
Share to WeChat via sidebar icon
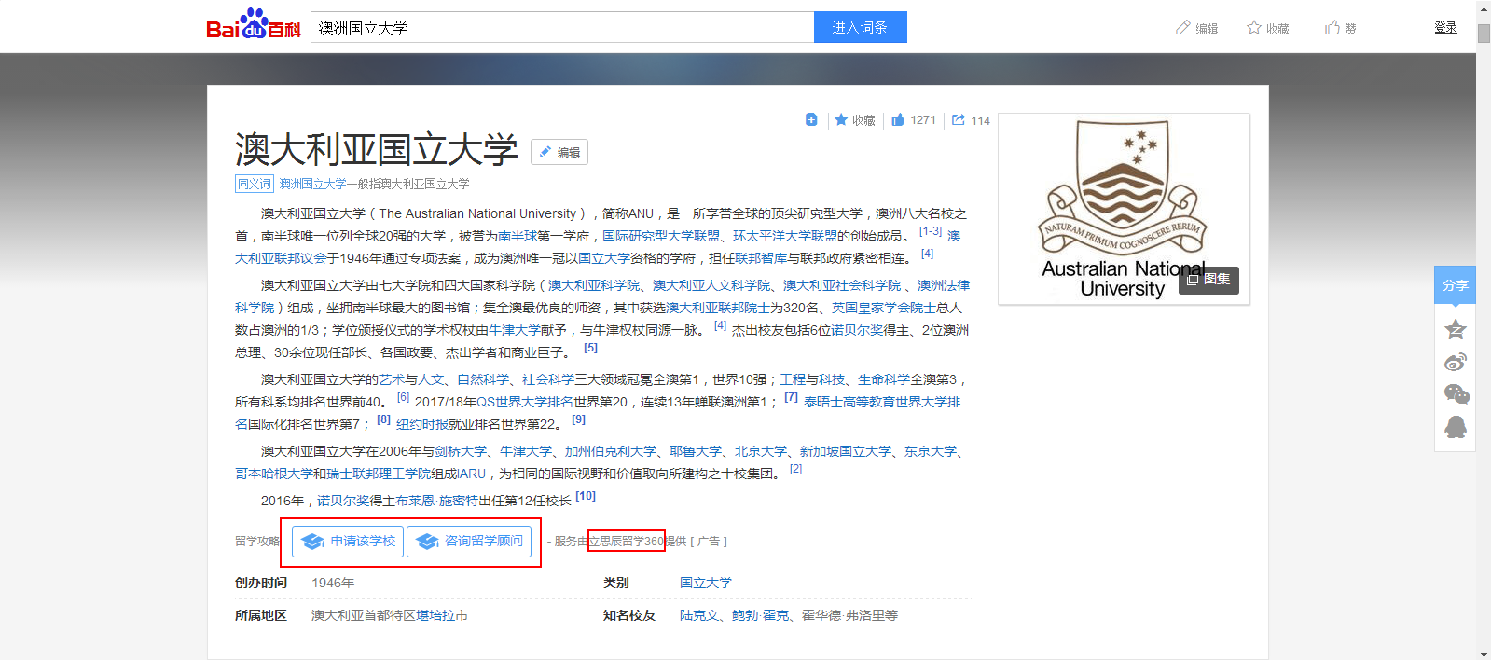[1456, 394]
